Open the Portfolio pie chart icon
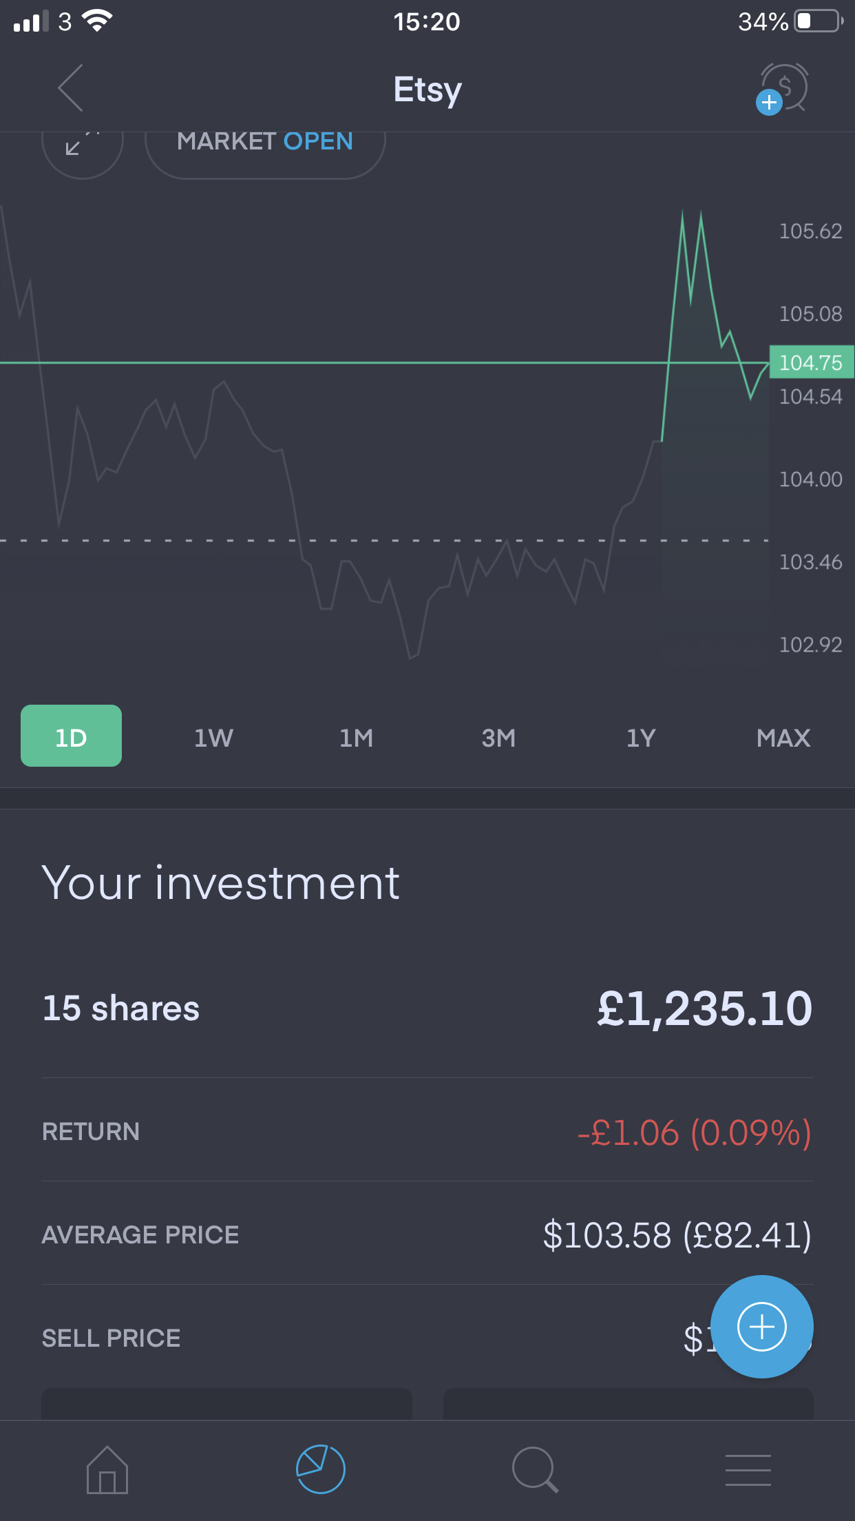 321,1469
